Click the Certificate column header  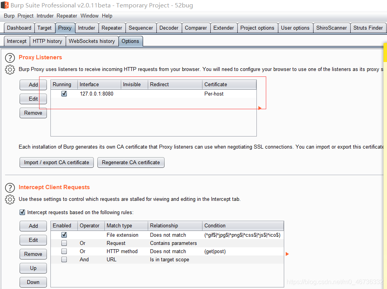[x=229, y=84]
